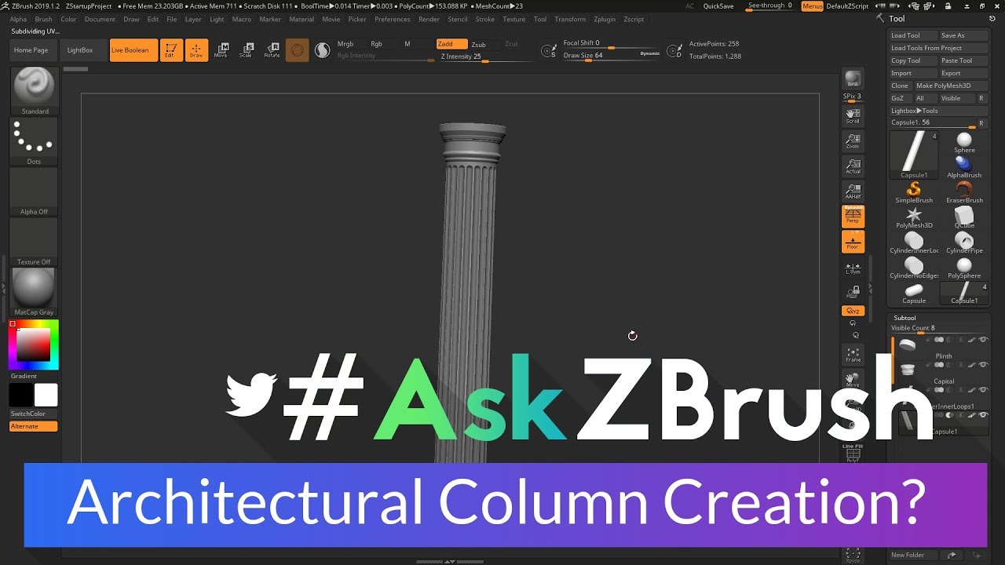
Task: Toggle XYZ rotation mode
Action: pyautogui.click(x=853, y=312)
